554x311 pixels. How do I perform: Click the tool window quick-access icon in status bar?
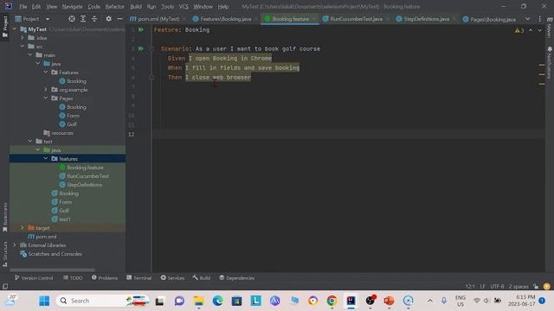[5, 286]
